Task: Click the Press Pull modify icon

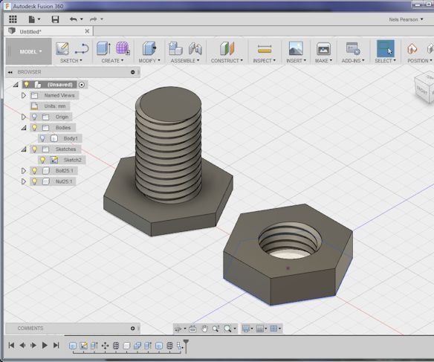Action: tap(149, 48)
